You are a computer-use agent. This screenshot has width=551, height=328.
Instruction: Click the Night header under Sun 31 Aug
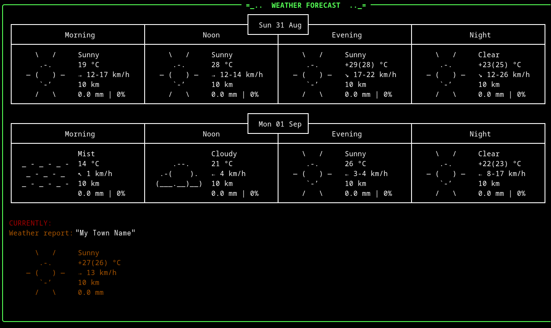tap(480, 35)
